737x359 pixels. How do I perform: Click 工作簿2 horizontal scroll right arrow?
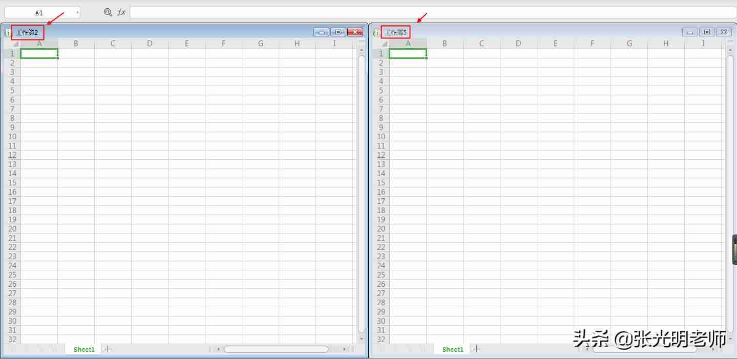click(x=344, y=349)
